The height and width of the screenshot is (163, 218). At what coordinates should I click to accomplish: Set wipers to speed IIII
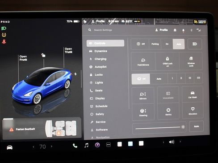click(x=198, y=77)
